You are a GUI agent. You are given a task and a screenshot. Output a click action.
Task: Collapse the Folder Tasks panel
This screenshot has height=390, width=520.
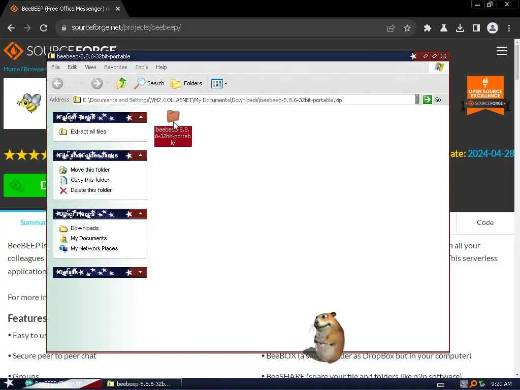pos(141,117)
